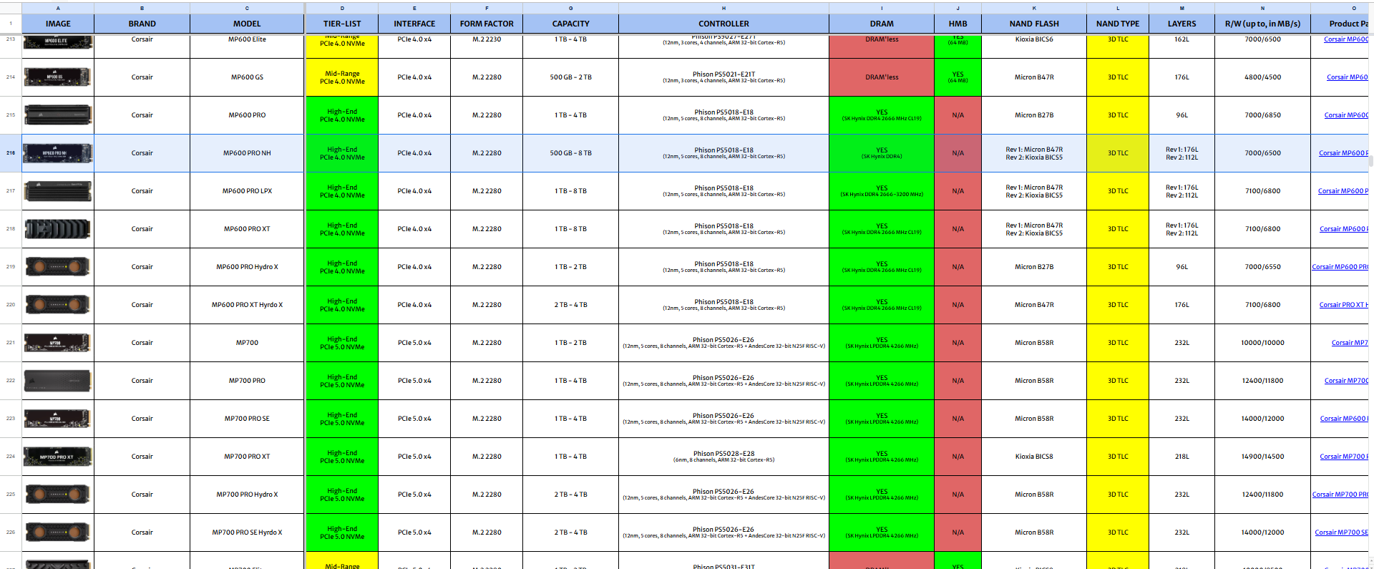Viewport: 1374px width, 569px height.
Task: Visit the product page link in row 221
Action: [1350, 343]
